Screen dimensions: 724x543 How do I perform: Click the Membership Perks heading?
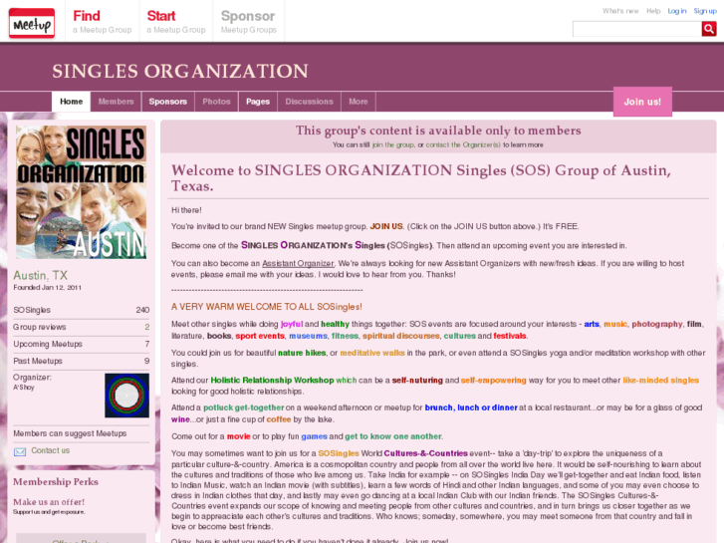56,482
